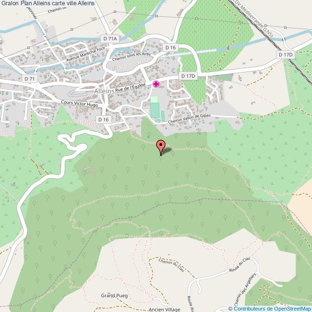Click the D 16 shield below Cours Victor Hugo

(x=104, y=120)
